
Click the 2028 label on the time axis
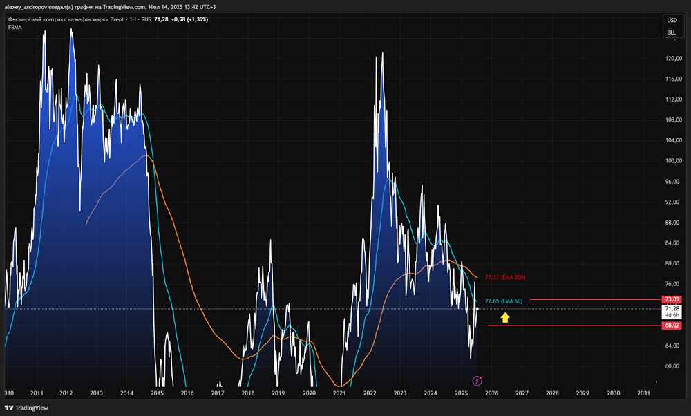[x=551, y=393]
